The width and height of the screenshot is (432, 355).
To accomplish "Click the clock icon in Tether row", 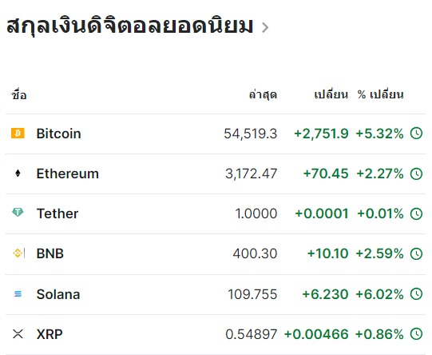I will 416,213.
